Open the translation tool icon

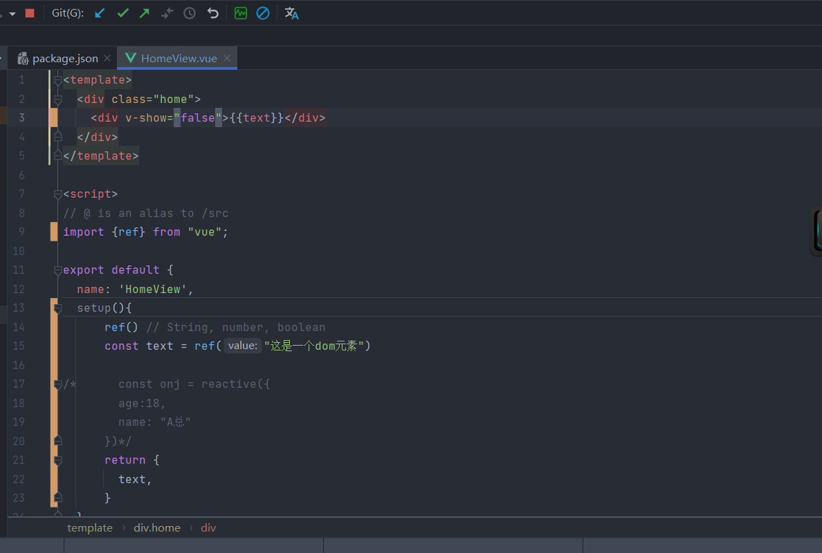click(x=291, y=13)
